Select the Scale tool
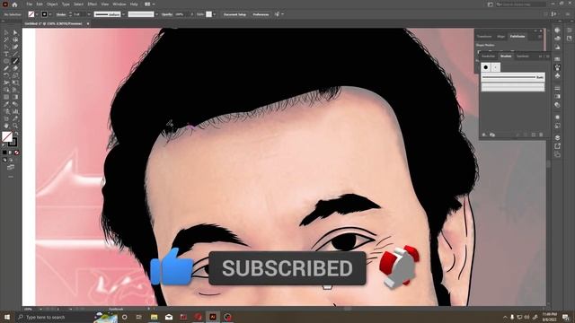 pyautogui.click(x=15, y=75)
